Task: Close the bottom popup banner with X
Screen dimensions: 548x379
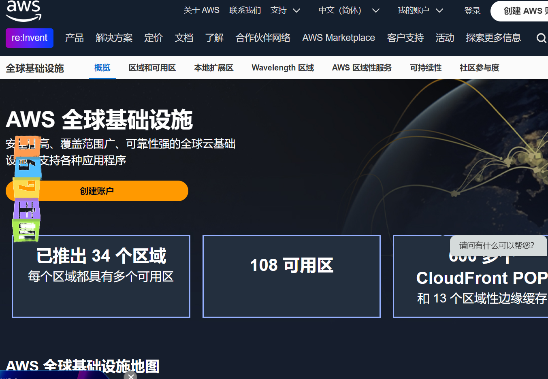Action: 130,376
